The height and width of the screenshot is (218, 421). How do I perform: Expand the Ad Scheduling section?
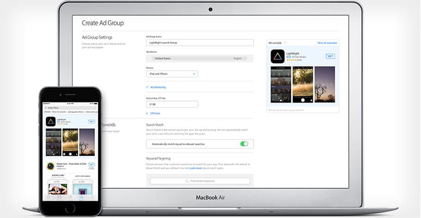pos(156,87)
